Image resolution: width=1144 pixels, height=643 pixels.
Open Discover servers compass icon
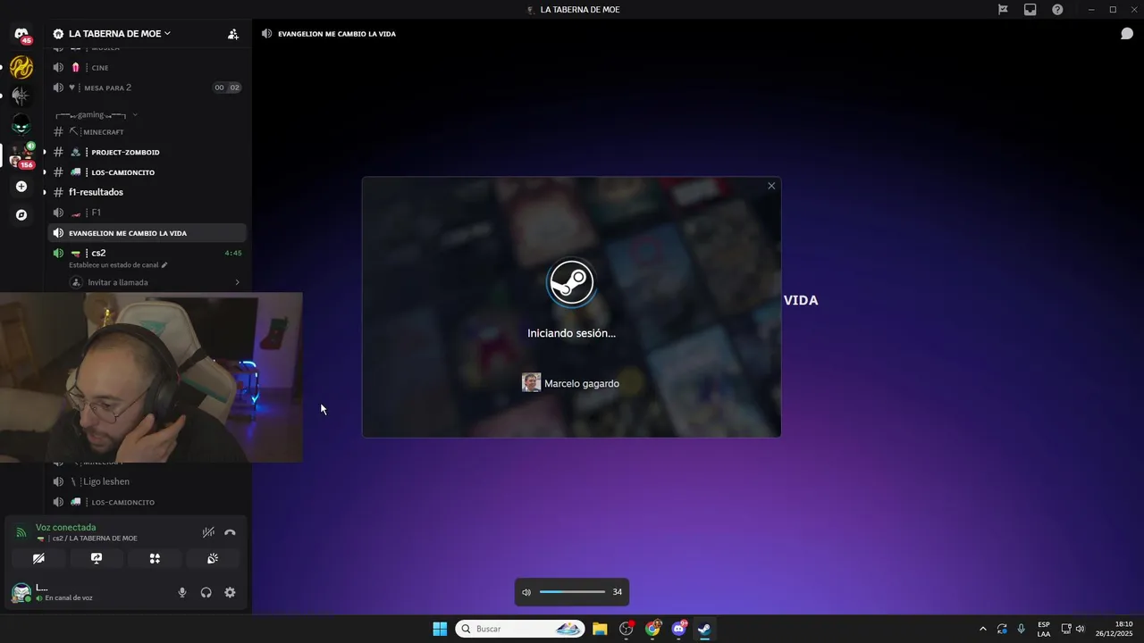pyautogui.click(x=21, y=215)
